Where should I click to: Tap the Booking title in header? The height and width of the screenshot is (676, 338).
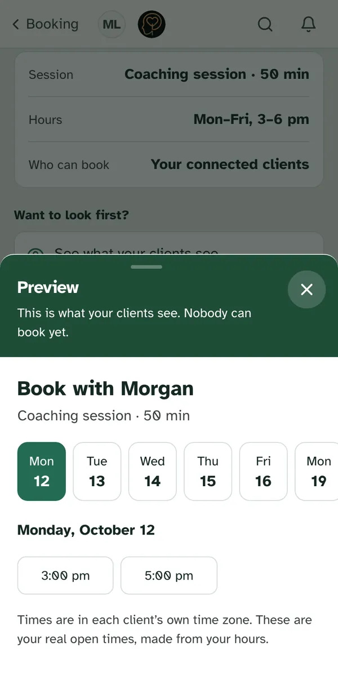pyautogui.click(x=52, y=24)
